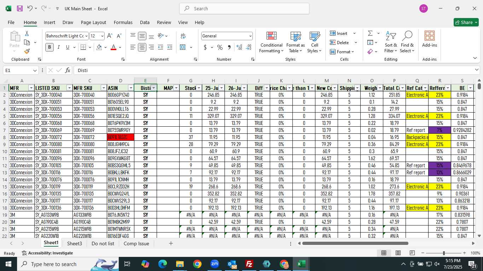This screenshot has width=483, height=271.
Task: Switch to Normal view button
Action: (384, 253)
